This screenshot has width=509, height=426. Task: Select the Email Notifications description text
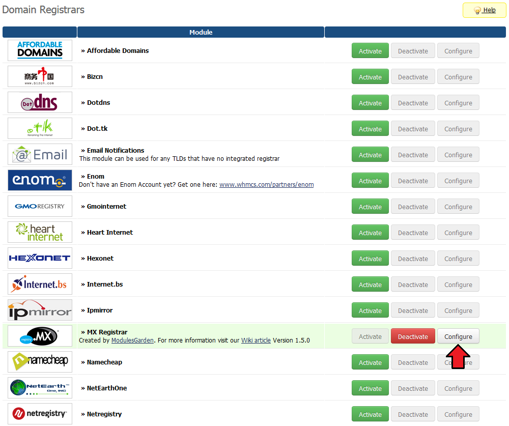click(179, 158)
